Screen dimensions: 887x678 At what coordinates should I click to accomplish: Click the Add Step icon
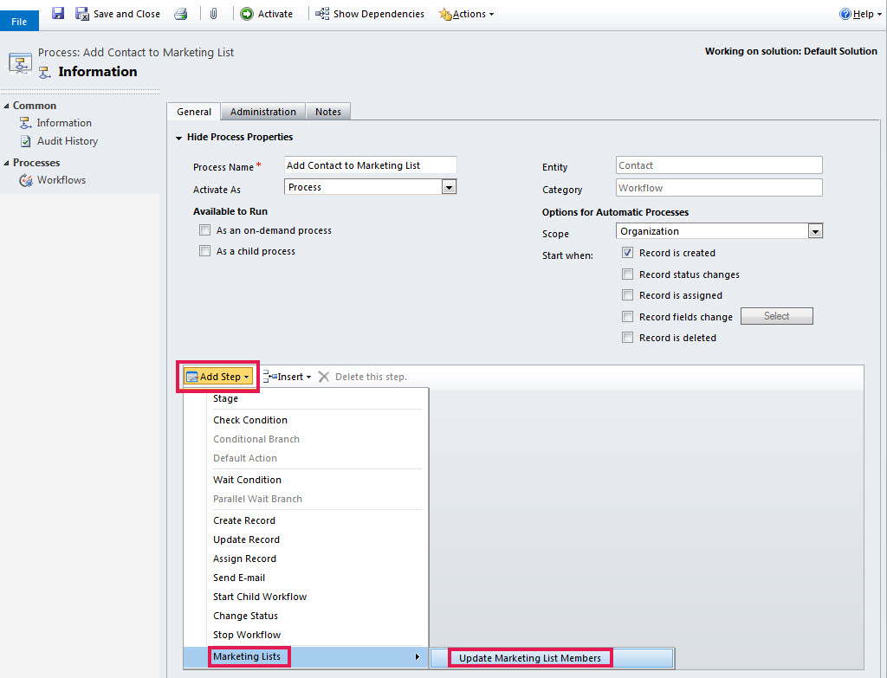(192, 377)
